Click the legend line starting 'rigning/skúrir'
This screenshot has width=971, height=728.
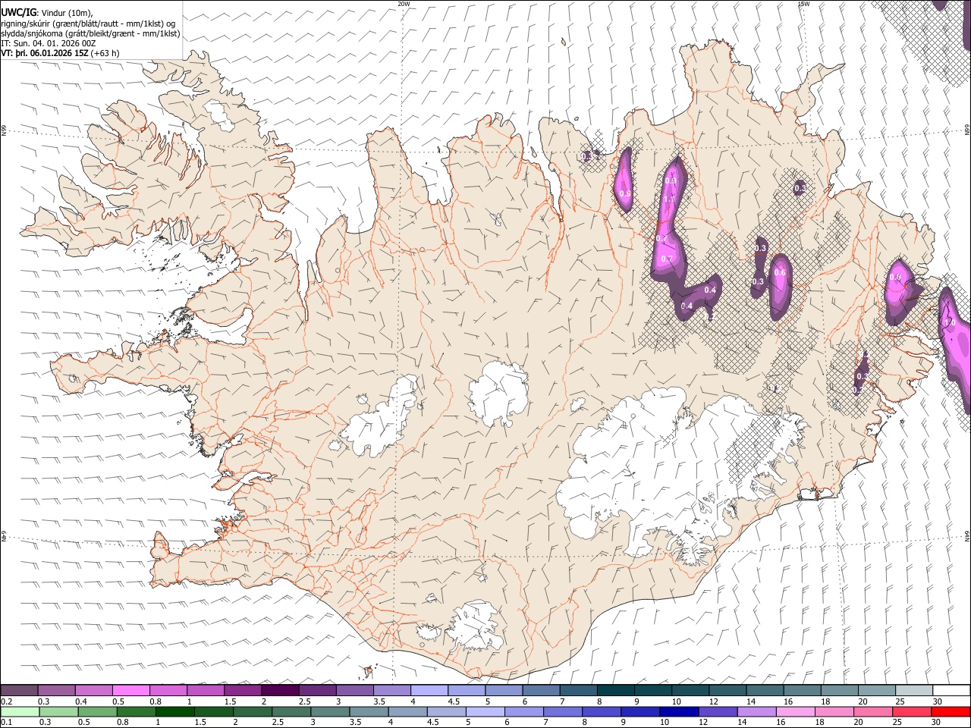[x=88, y=24]
